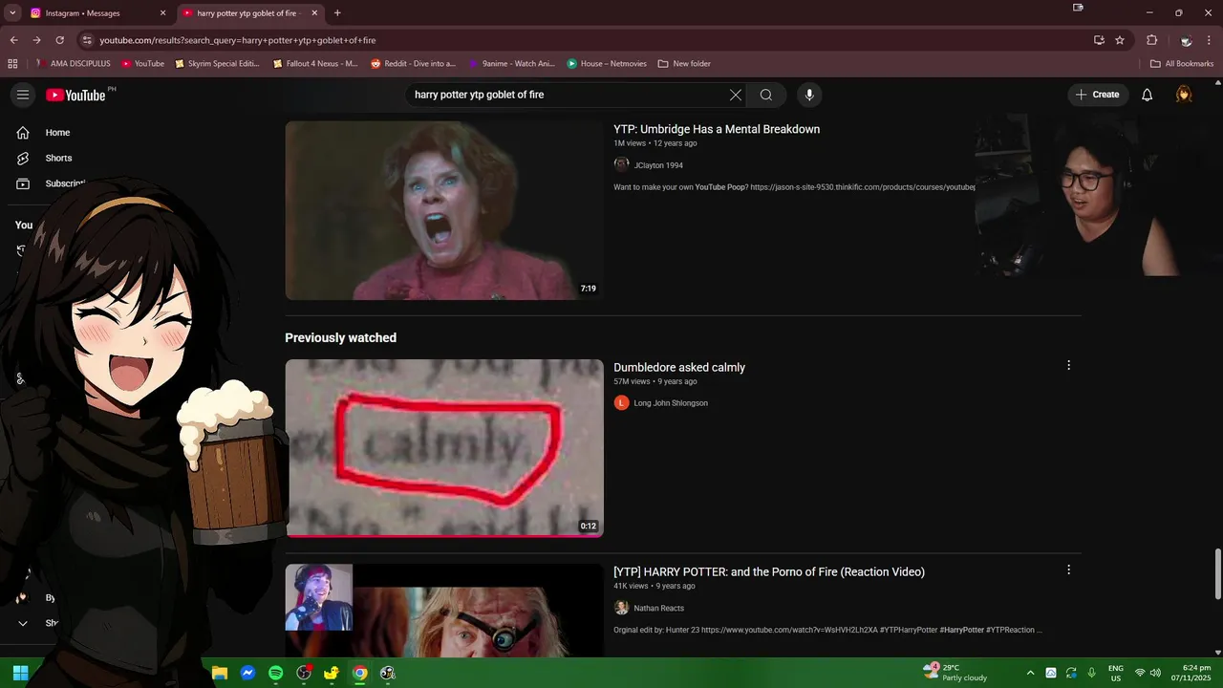Viewport: 1223px width, 688px height.
Task: View site information icon in address bar
Action: (87, 40)
